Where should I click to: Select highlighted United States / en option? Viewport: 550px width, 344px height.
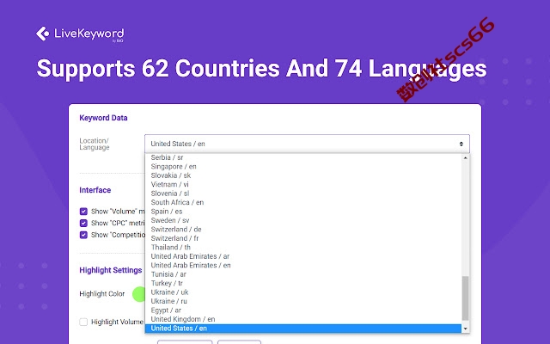[x=303, y=329]
